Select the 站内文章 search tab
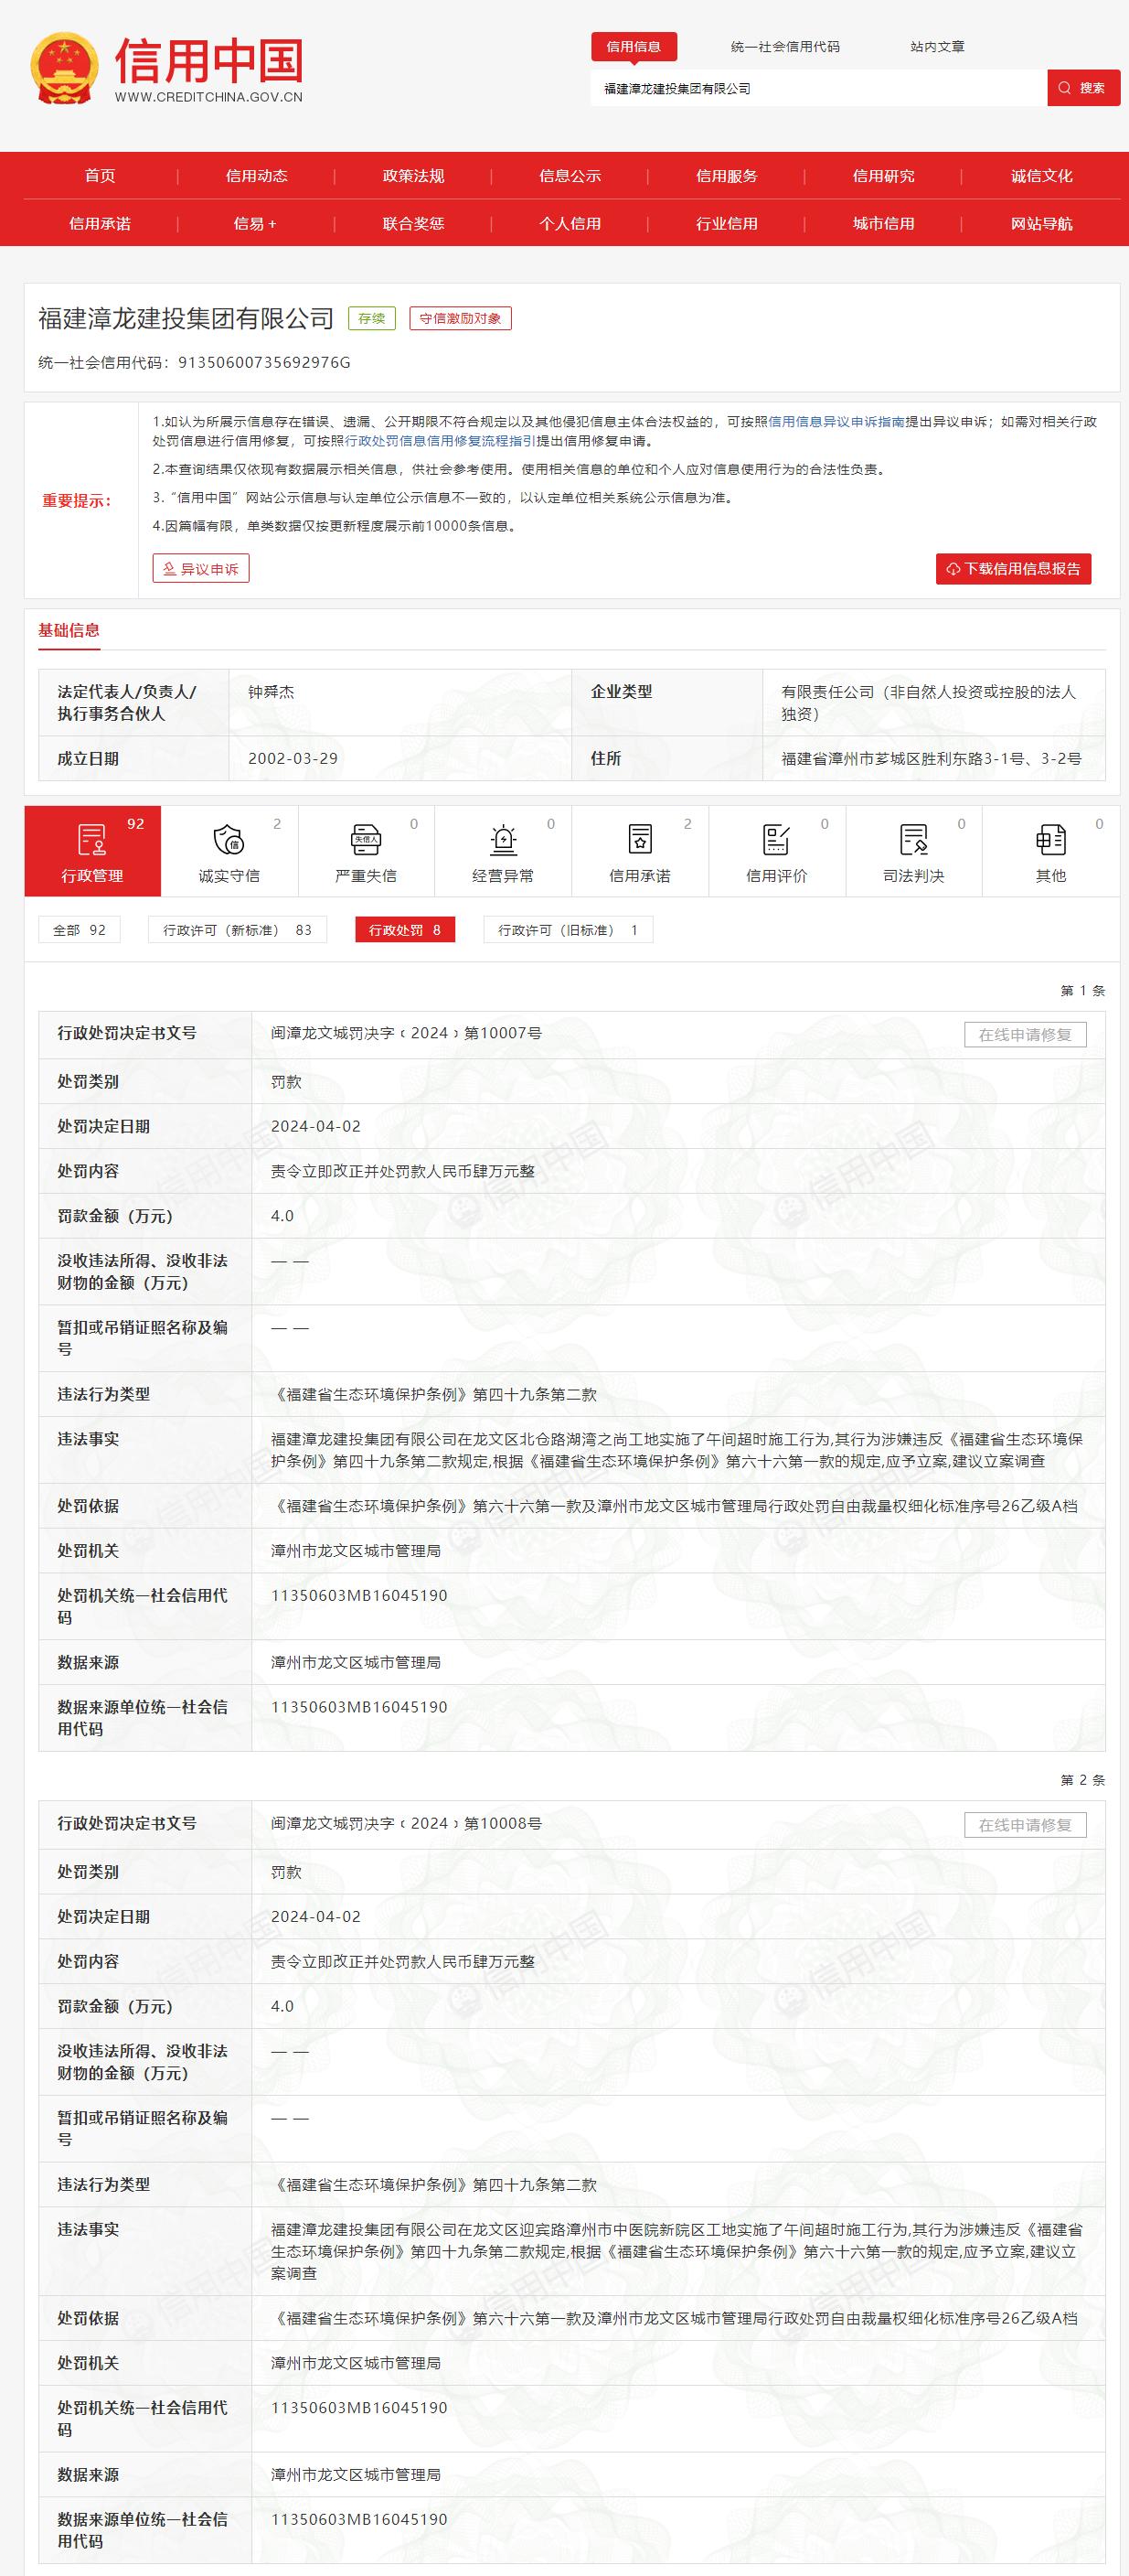The width and height of the screenshot is (1129, 2576). (x=937, y=47)
